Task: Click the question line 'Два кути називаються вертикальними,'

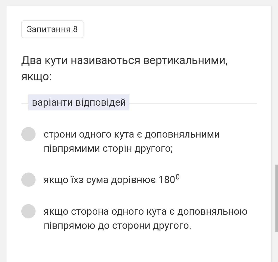Action: 124,61
